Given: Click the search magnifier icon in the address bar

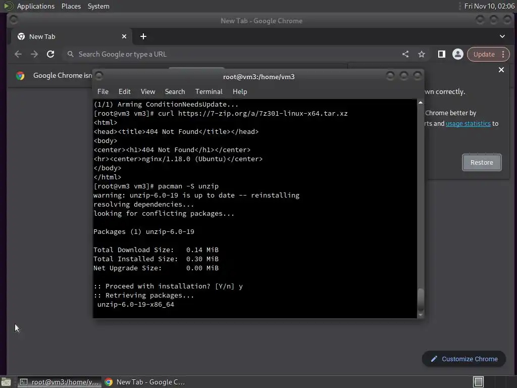Looking at the screenshot, I should pos(70,54).
